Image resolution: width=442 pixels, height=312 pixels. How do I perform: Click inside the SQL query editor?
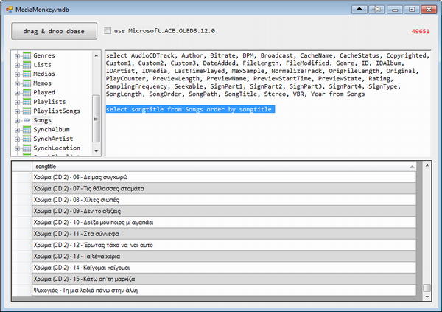(268, 103)
